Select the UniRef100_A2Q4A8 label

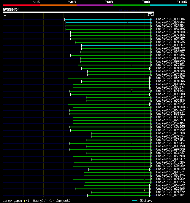coord(170,189)
